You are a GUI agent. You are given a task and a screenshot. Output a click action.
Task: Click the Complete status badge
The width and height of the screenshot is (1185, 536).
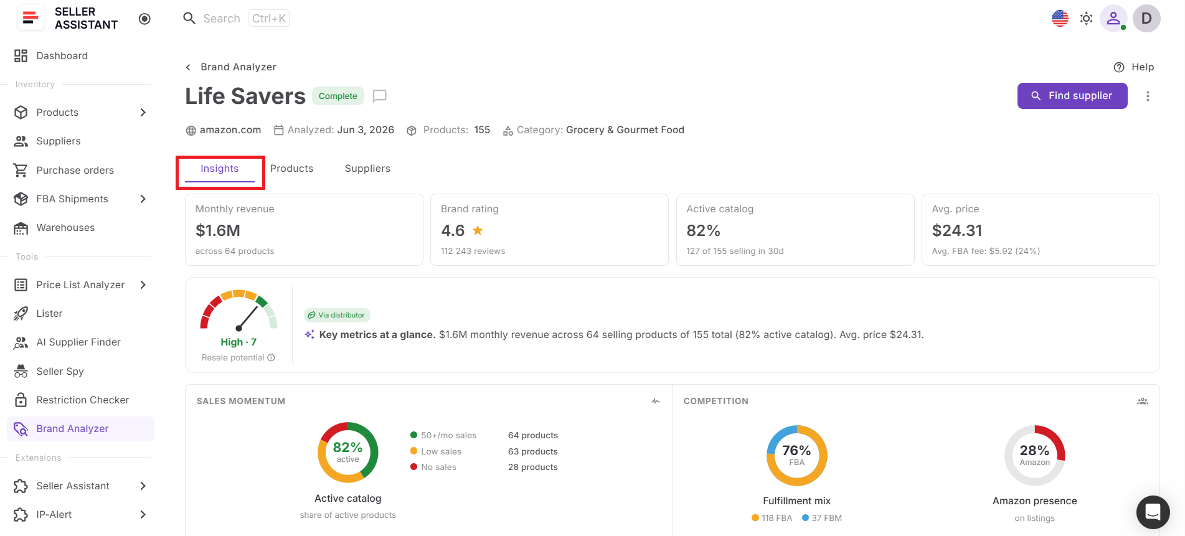click(x=338, y=96)
